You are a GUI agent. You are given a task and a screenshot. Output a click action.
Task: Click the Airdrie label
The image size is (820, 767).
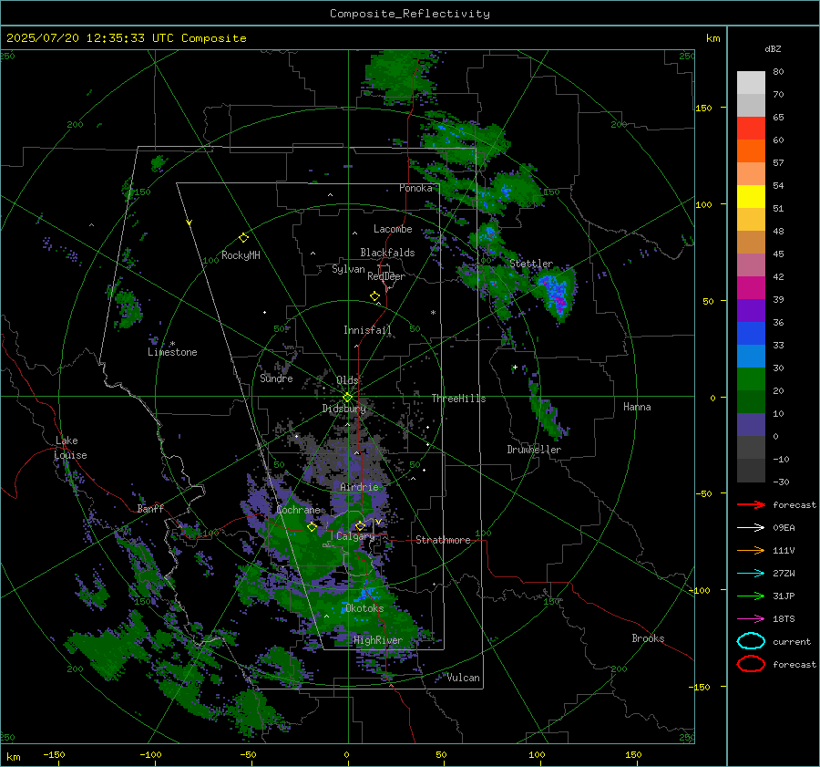(x=359, y=487)
